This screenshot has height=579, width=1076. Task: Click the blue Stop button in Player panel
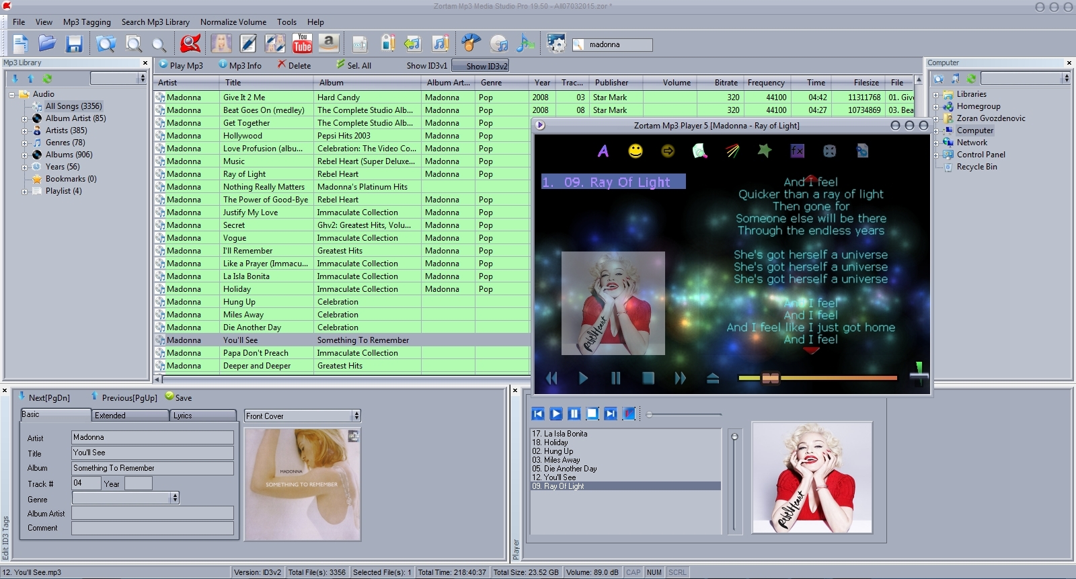coord(592,414)
